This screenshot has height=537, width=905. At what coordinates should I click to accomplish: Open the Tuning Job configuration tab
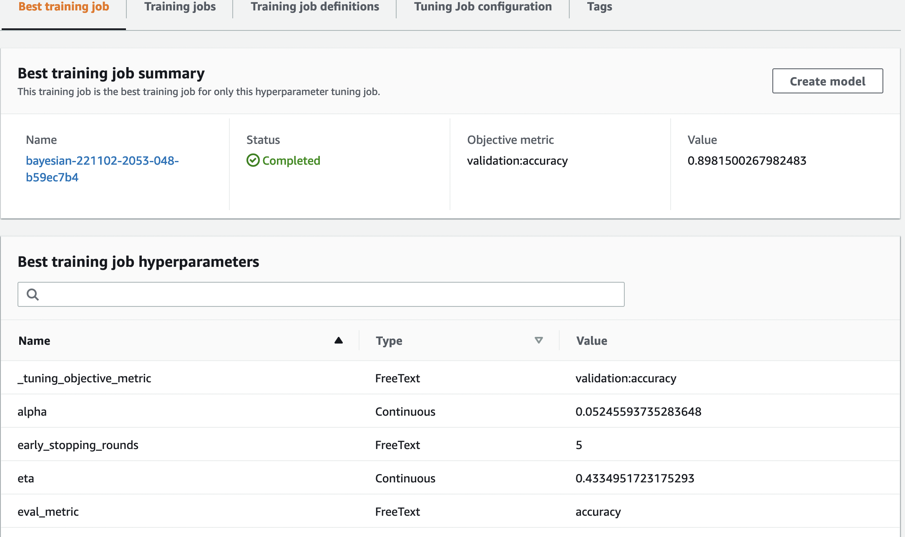pyautogui.click(x=483, y=7)
